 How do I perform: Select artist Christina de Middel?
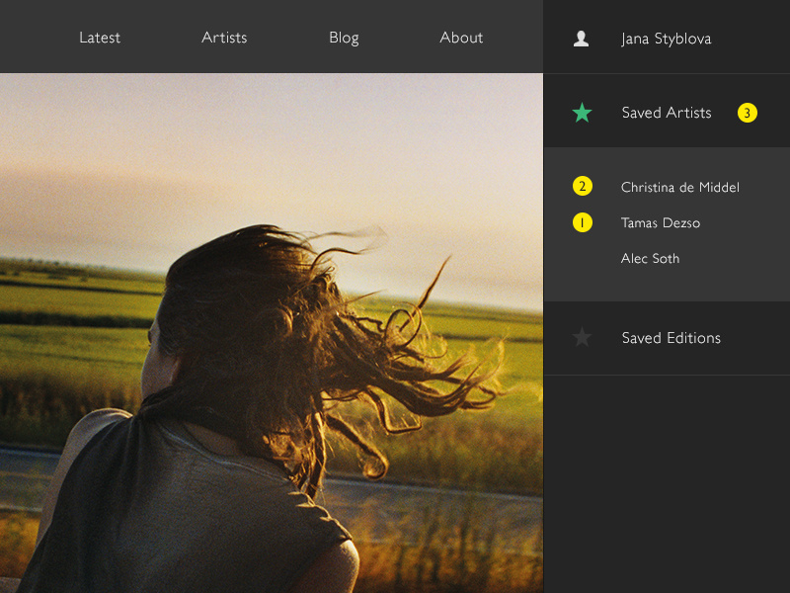click(x=679, y=187)
